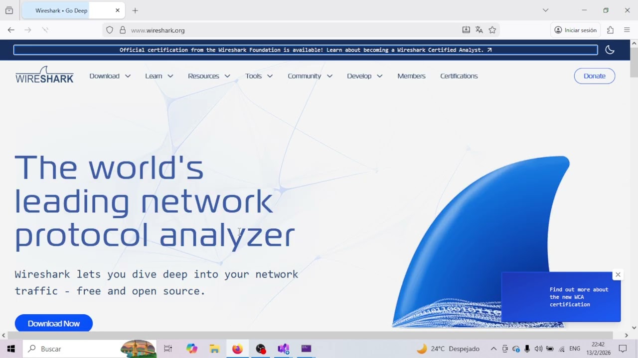Viewport: 638px width, 358px height.
Task: Open Task View on the taskbar
Action: click(168, 349)
